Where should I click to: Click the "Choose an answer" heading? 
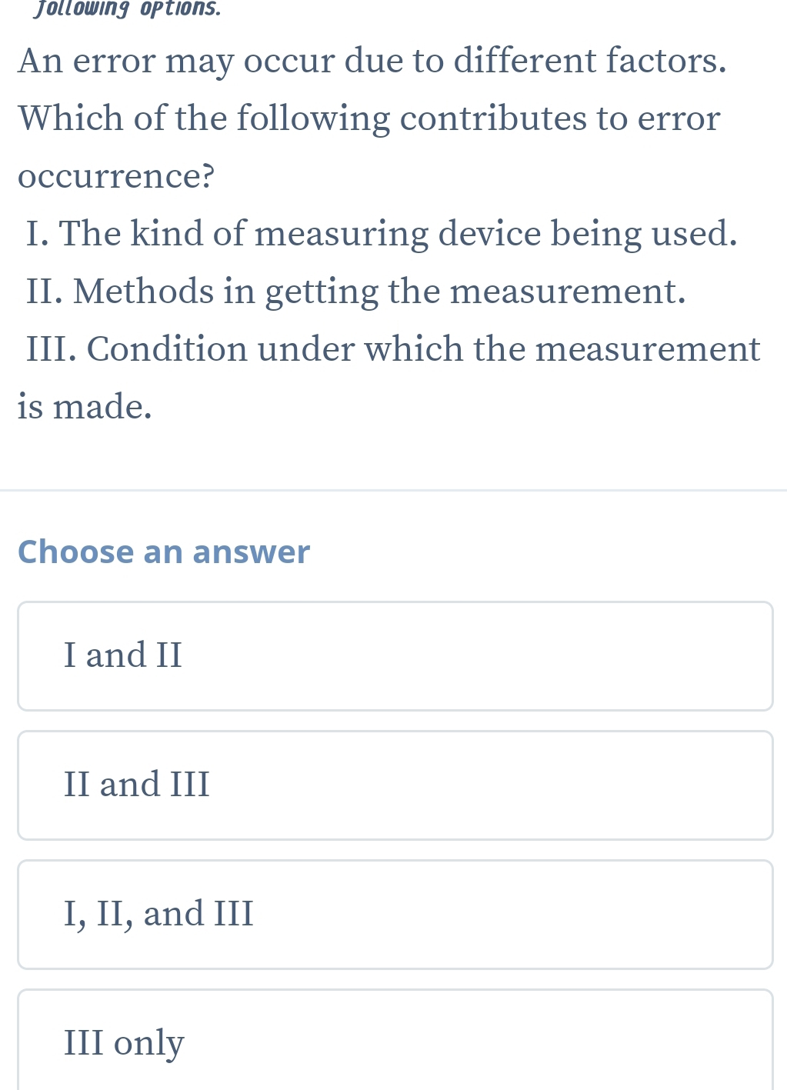pyautogui.click(x=164, y=552)
